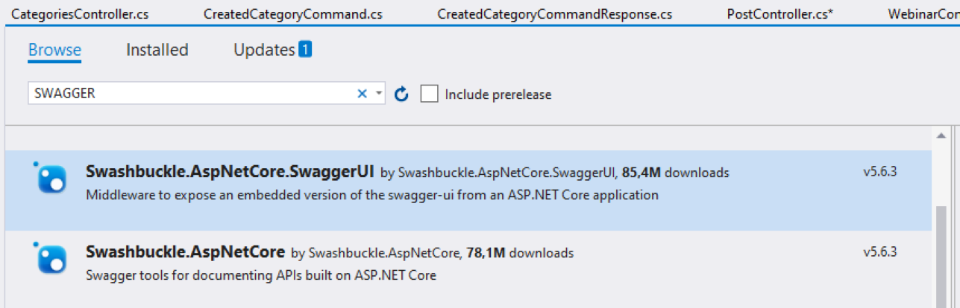
Task: Click the Include prerelease label
Action: pos(498,94)
